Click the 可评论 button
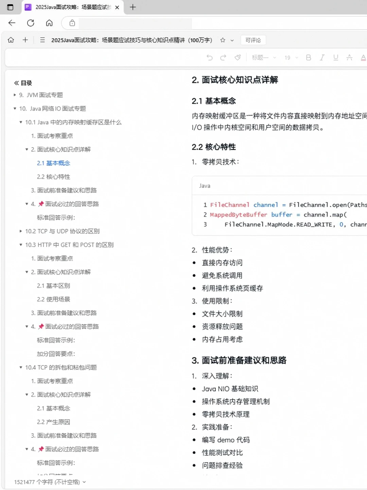 tap(253, 40)
